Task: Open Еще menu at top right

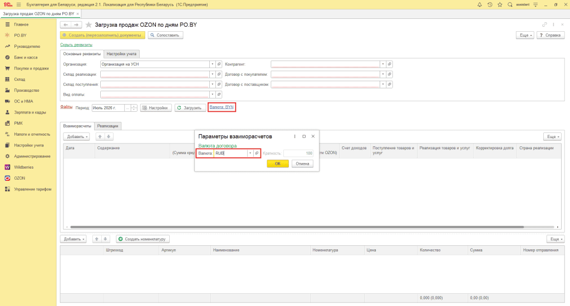Action: [525, 35]
